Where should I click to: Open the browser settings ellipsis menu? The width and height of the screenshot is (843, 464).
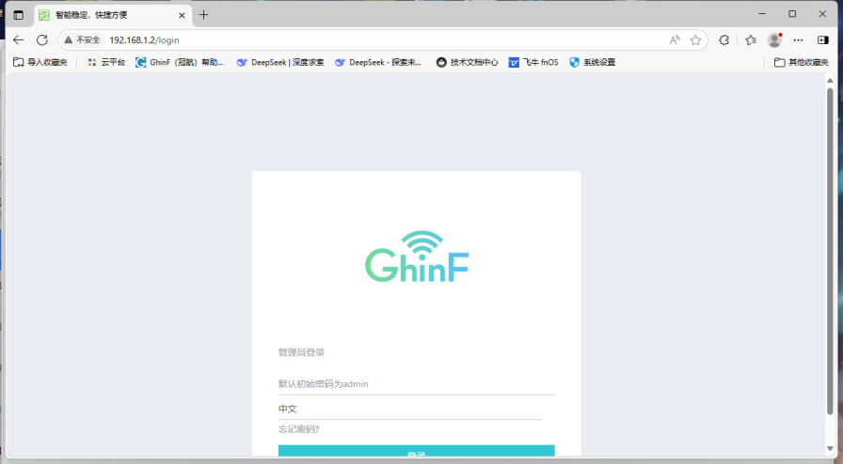click(799, 39)
